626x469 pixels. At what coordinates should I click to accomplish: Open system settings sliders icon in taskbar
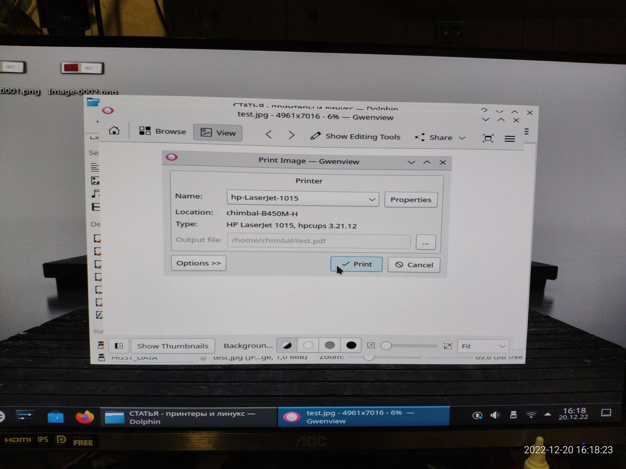pyautogui.click(x=25, y=416)
